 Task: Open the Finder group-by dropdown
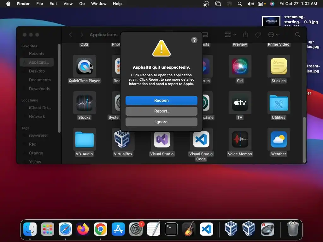click(230, 35)
